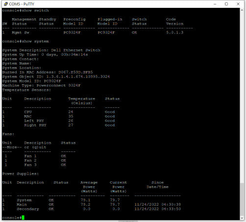This screenshot has height=222, width=246.
Task: Click the vertical scrollbar thumb
Action: click(242, 199)
